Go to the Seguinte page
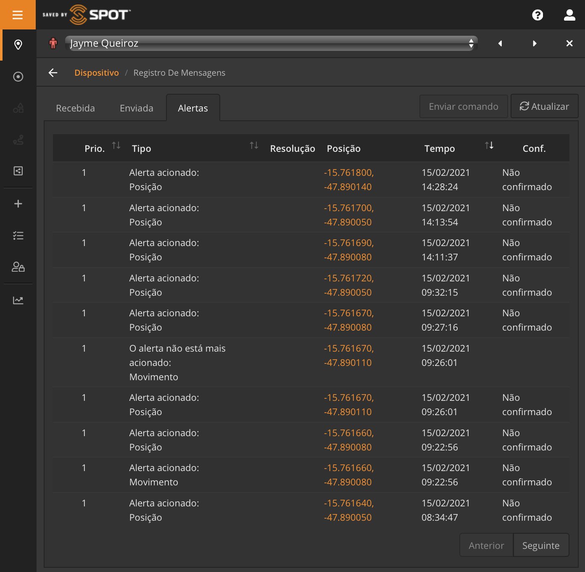This screenshot has width=585, height=572. click(541, 546)
